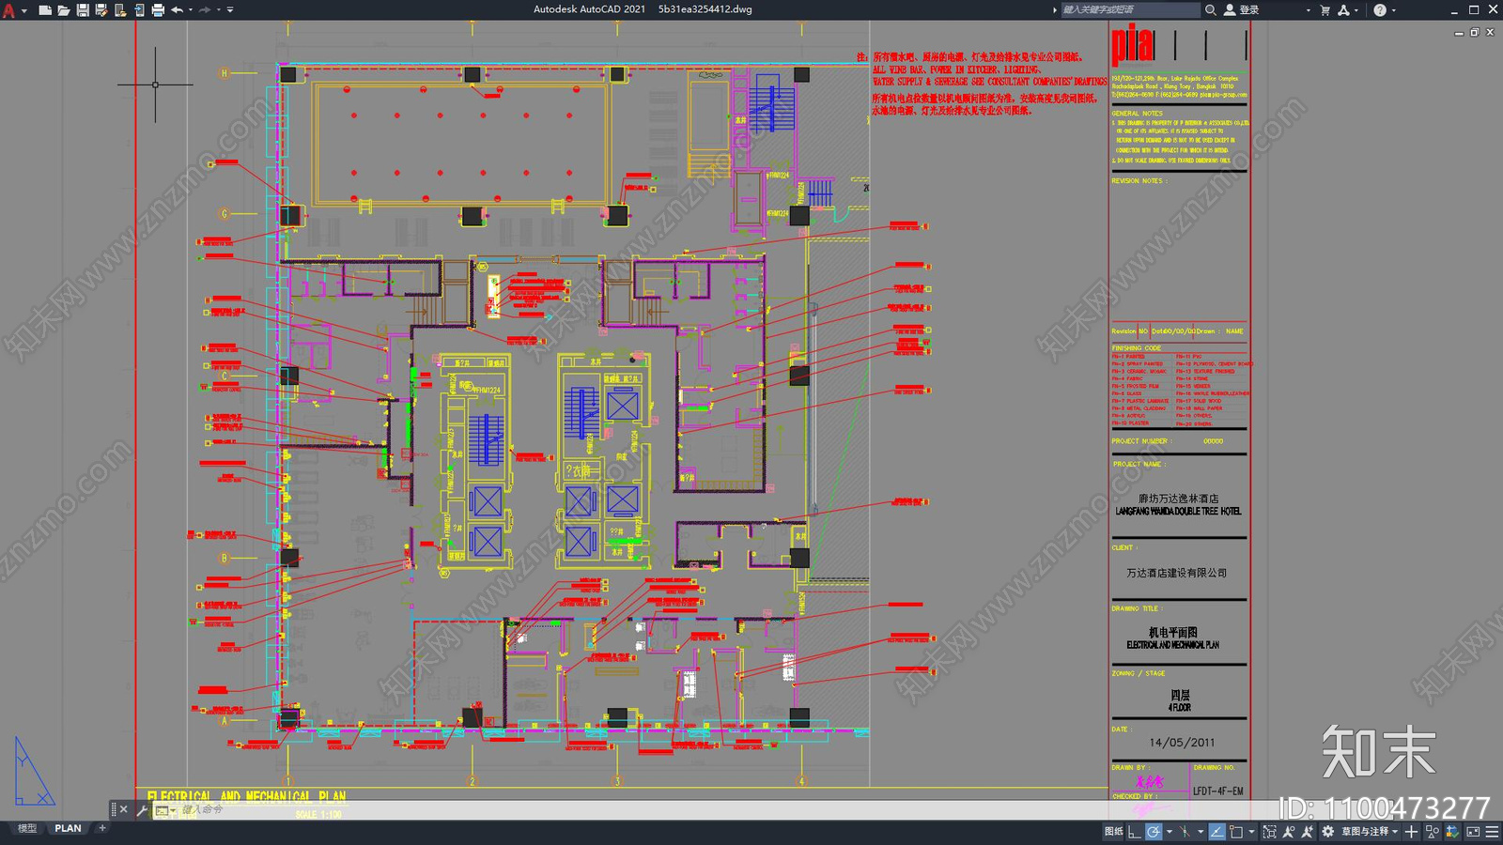Save the current drawing
Image resolution: width=1503 pixels, height=845 pixels.
coord(83,10)
